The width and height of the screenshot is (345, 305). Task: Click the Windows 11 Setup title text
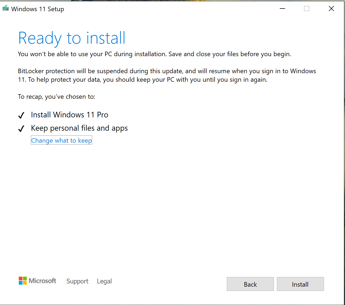pos(38,9)
